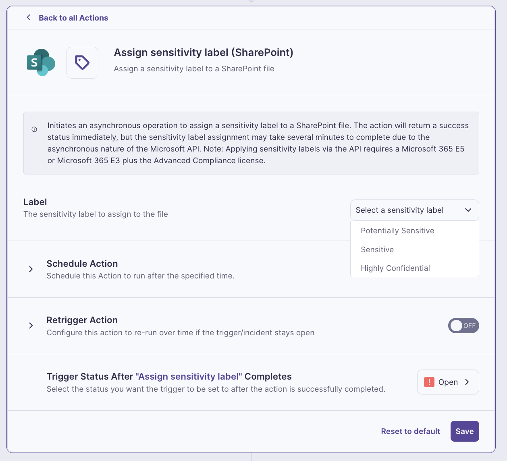Save the action configuration

coord(465,431)
